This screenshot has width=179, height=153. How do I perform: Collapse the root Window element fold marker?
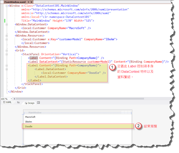coord(7,6)
